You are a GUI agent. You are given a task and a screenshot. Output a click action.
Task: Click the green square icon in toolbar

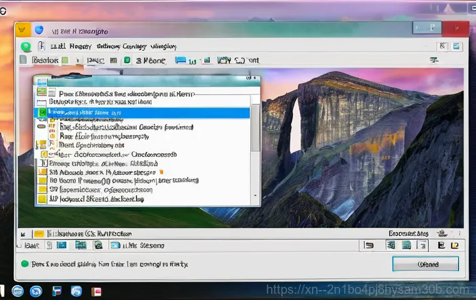(127, 61)
